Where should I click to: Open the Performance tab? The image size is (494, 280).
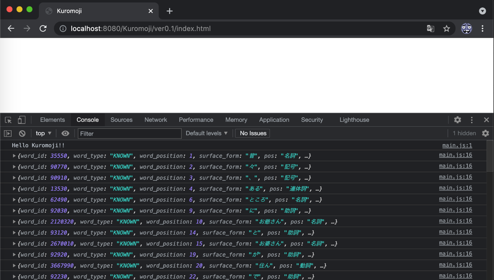[196, 120]
